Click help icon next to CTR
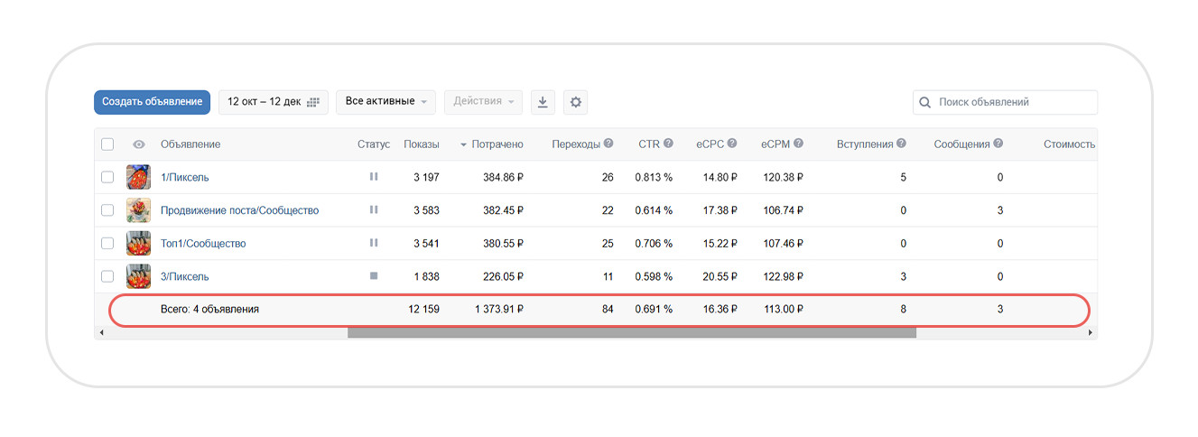 [x=668, y=144]
